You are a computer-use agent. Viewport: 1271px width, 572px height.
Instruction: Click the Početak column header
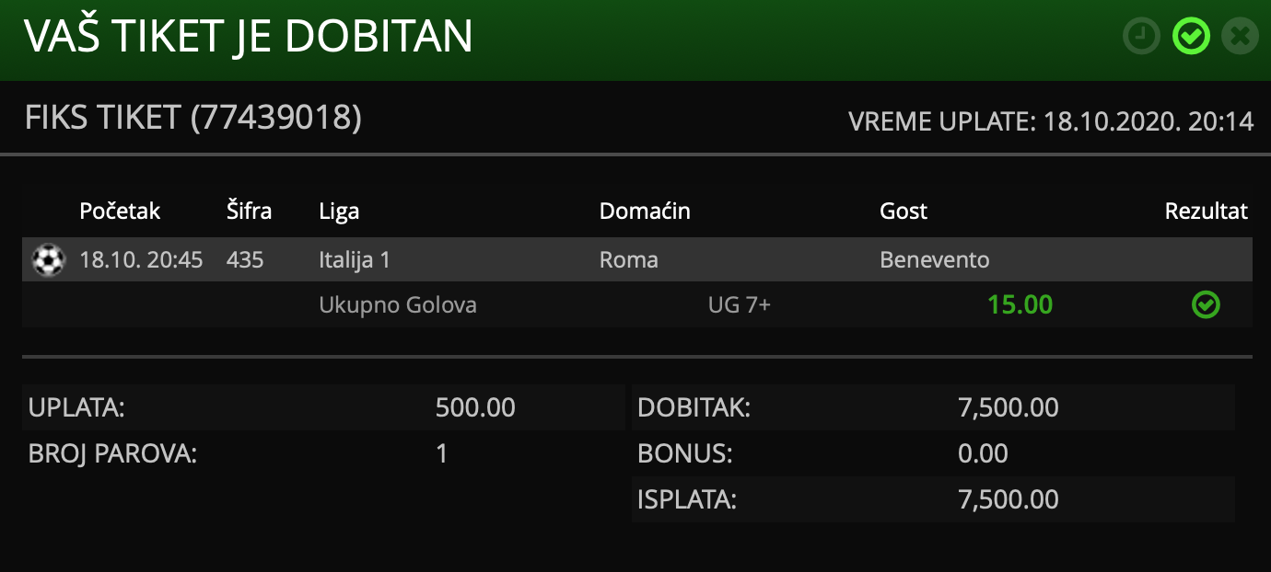pos(120,212)
